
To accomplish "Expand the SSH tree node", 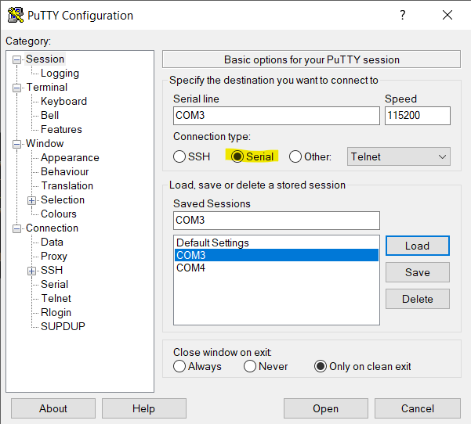I will click(x=32, y=271).
